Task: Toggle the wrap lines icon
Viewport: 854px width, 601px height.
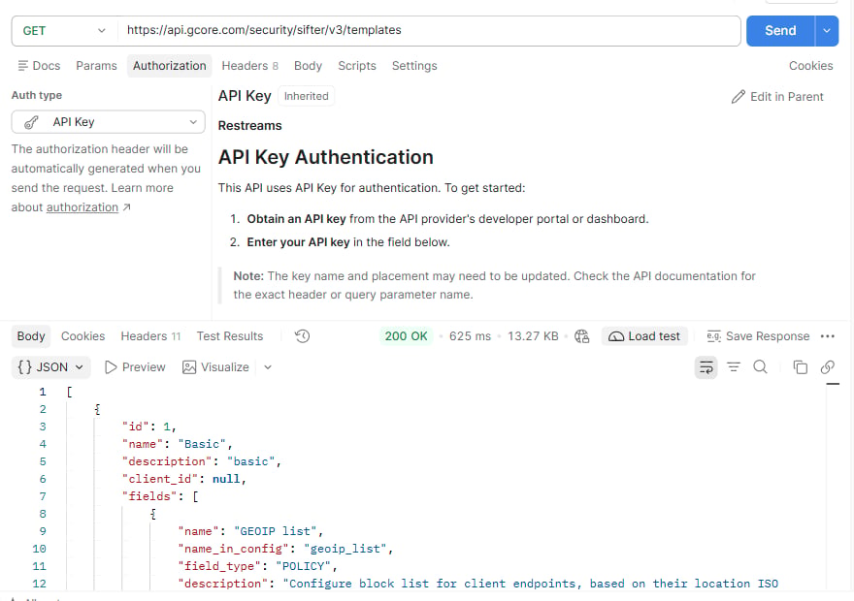Action: [x=706, y=367]
